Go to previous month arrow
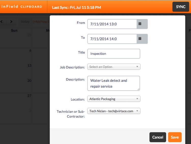The width and height of the screenshot is (191, 144). tap(2, 22)
